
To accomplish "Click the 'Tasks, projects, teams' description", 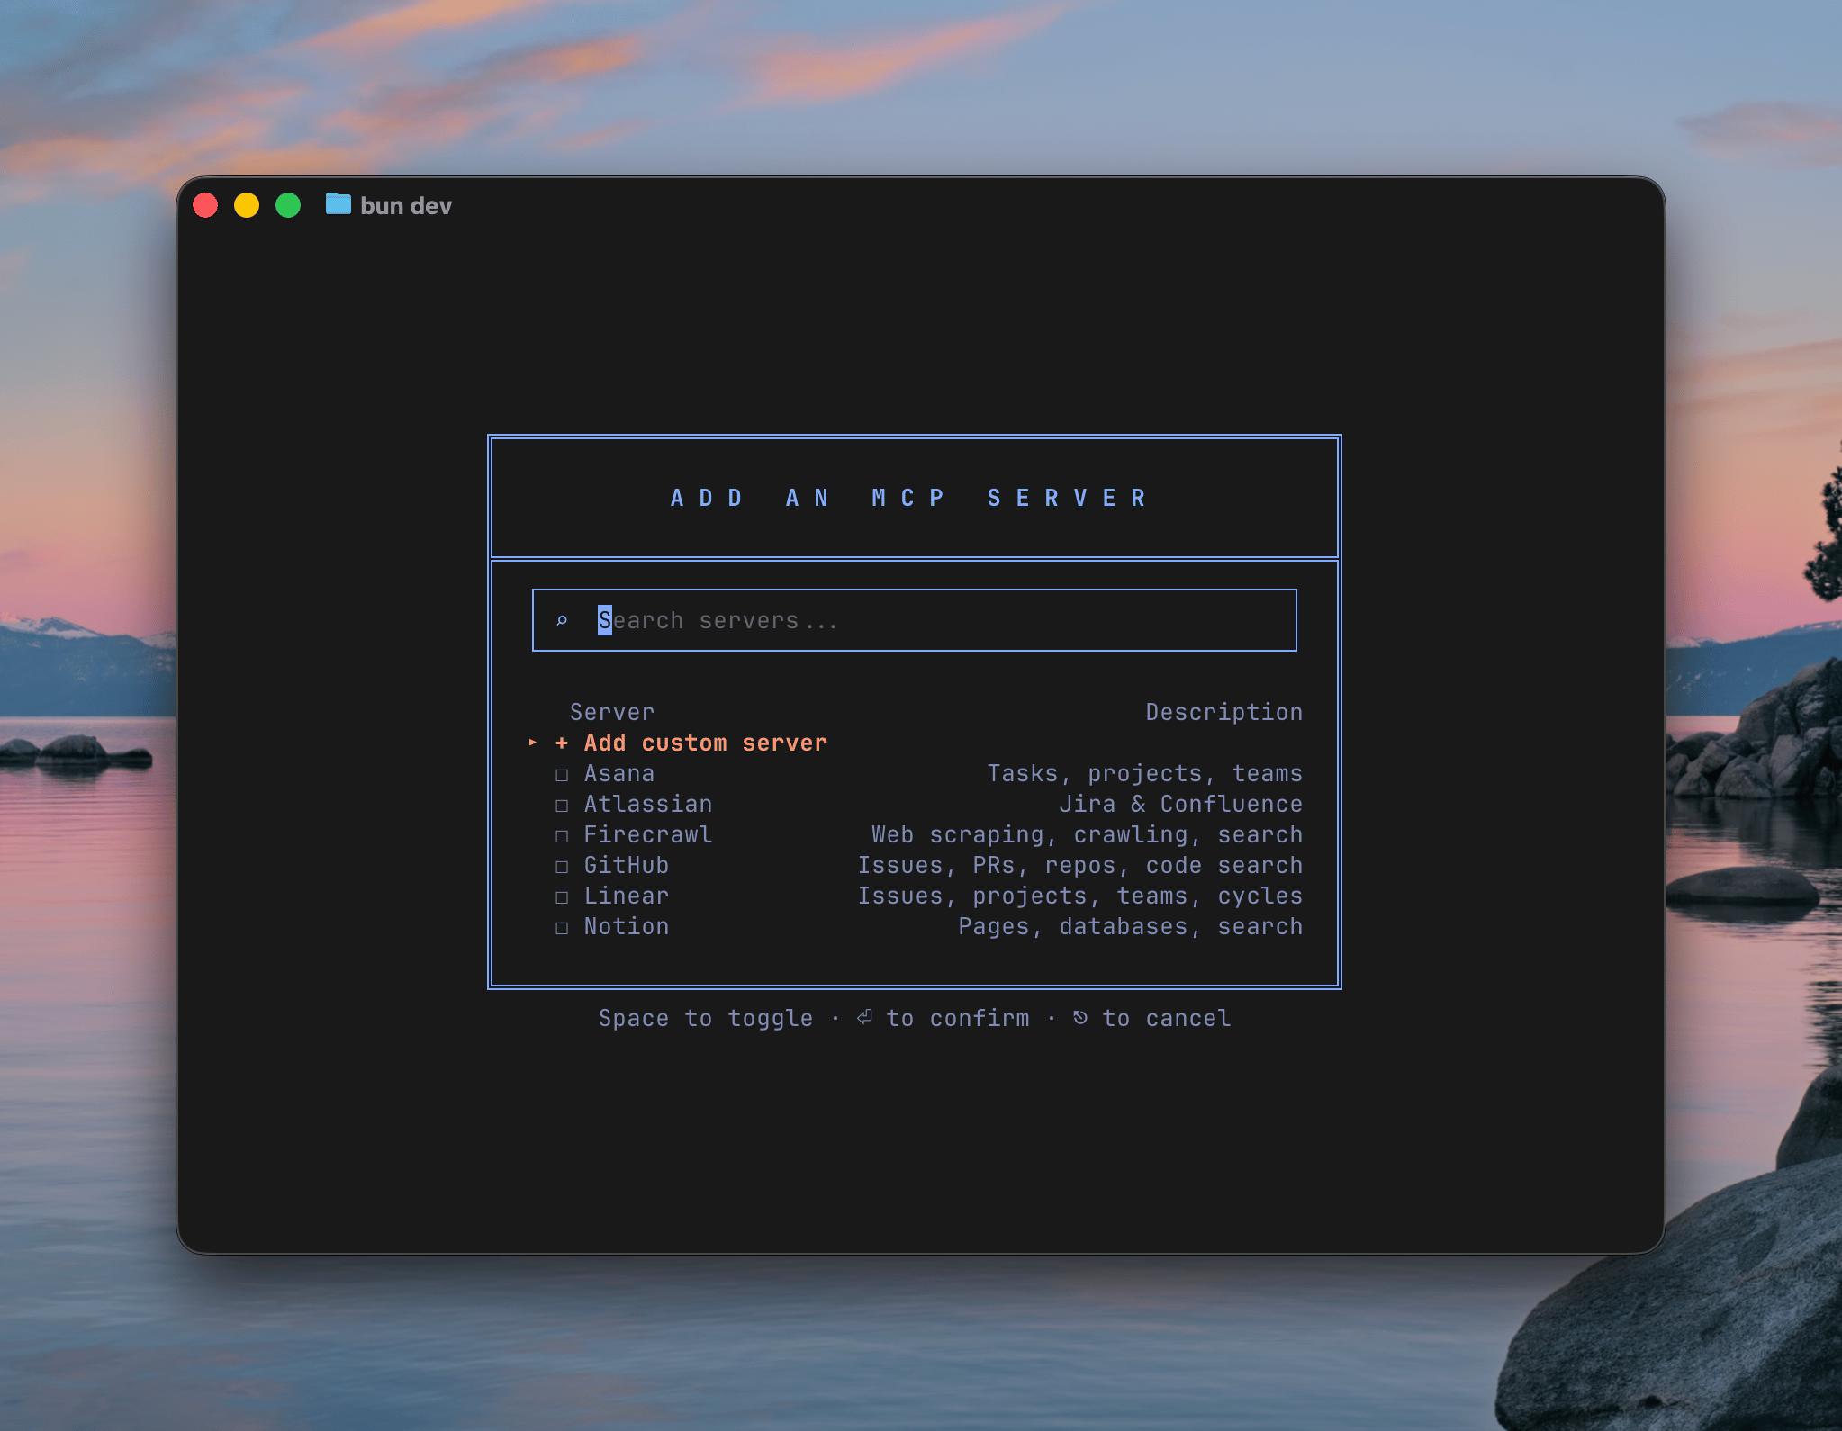I will coord(1145,773).
